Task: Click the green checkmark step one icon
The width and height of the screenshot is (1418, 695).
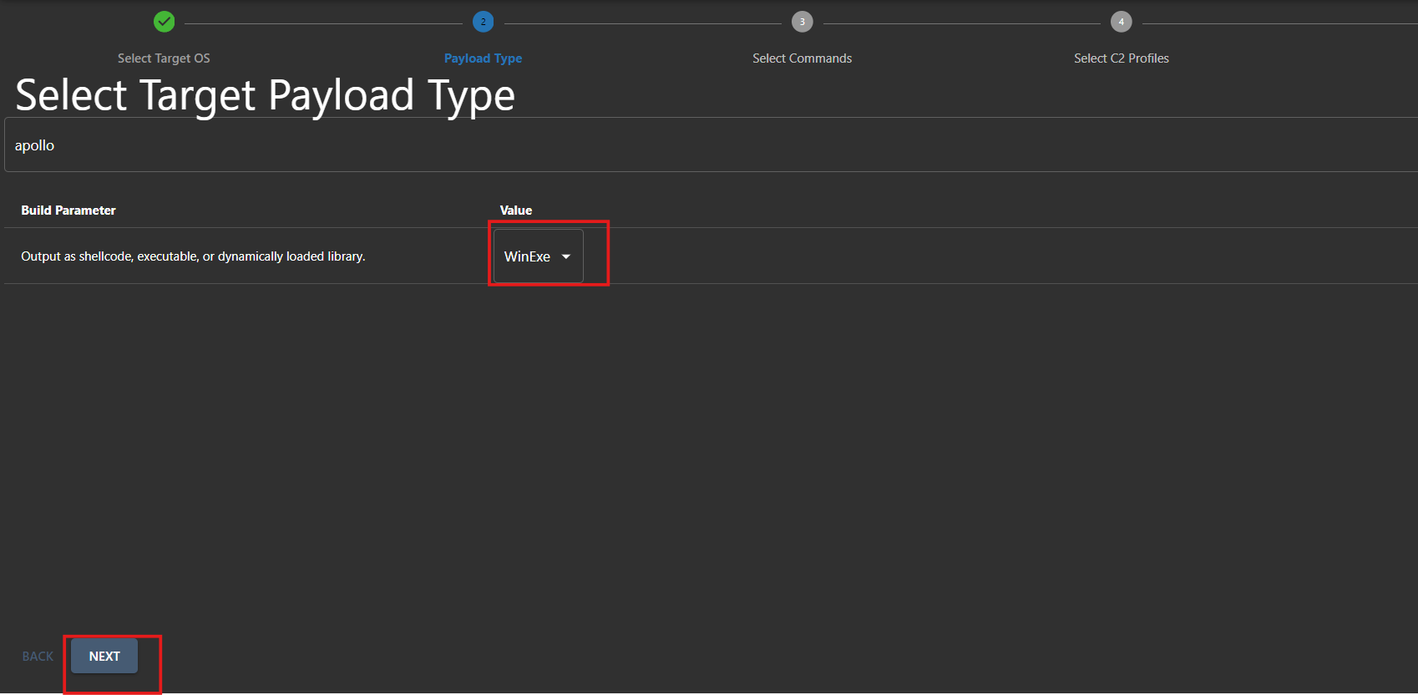Action: click(165, 22)
